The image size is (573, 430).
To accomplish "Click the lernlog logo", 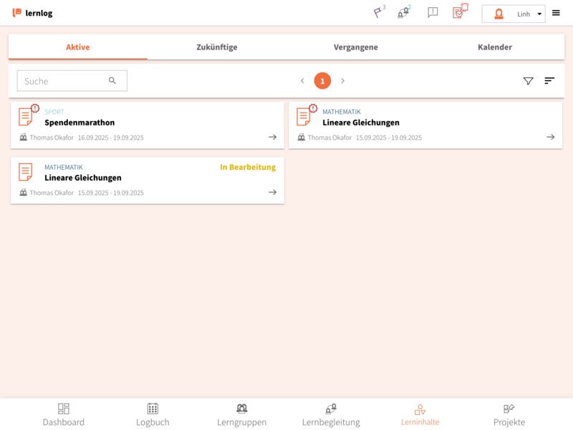I will [x=32, y=13].
